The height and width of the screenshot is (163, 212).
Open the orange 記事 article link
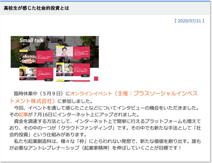point(23,114)
